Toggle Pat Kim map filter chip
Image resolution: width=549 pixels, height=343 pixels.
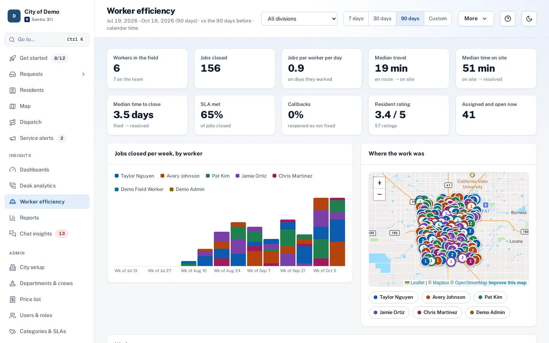(490, 297)
